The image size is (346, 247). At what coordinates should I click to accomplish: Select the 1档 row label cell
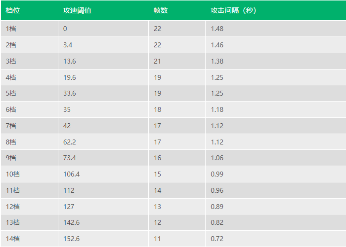29,29
